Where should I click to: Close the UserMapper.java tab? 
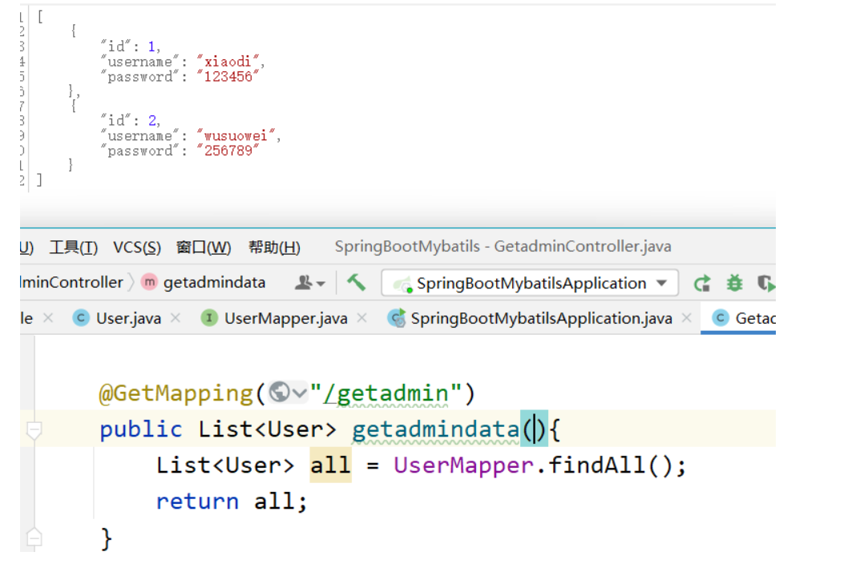point(362,318)
